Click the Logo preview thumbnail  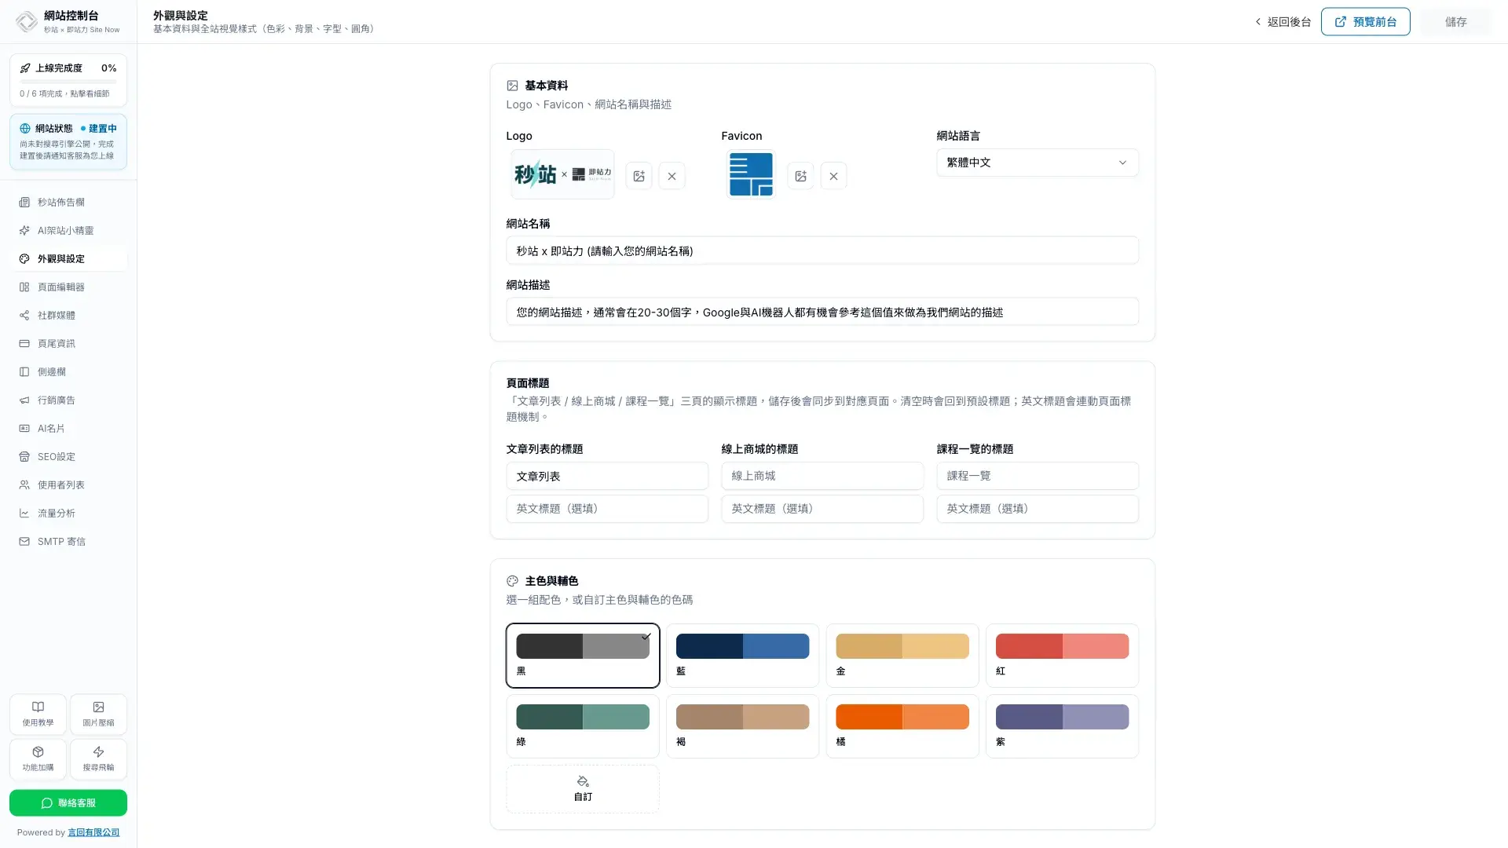tap(562, 174)
